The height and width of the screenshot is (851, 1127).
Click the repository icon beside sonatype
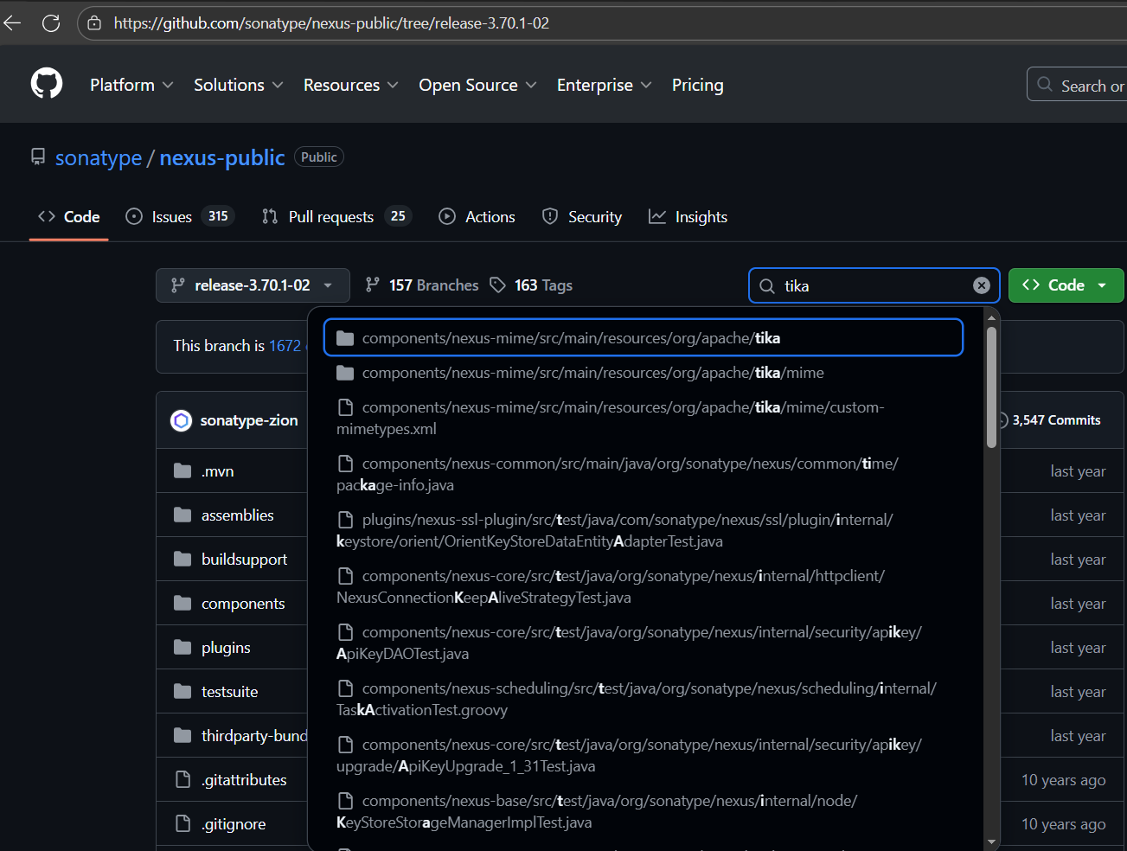(38, 157)
